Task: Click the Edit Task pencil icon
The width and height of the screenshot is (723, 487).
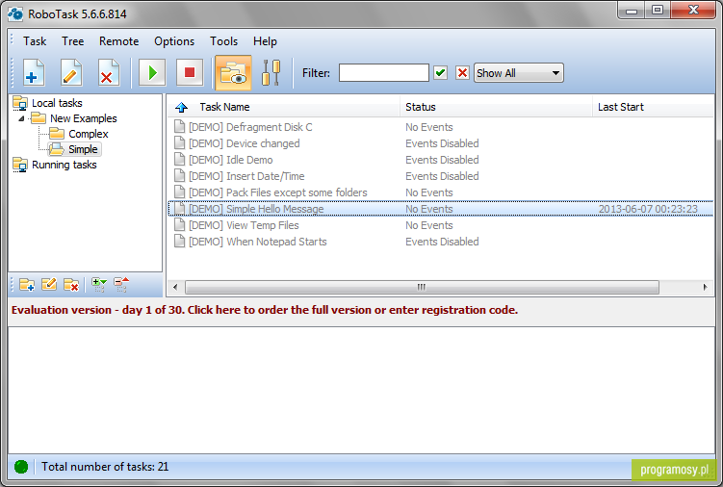Action: [x=71, y=73]
